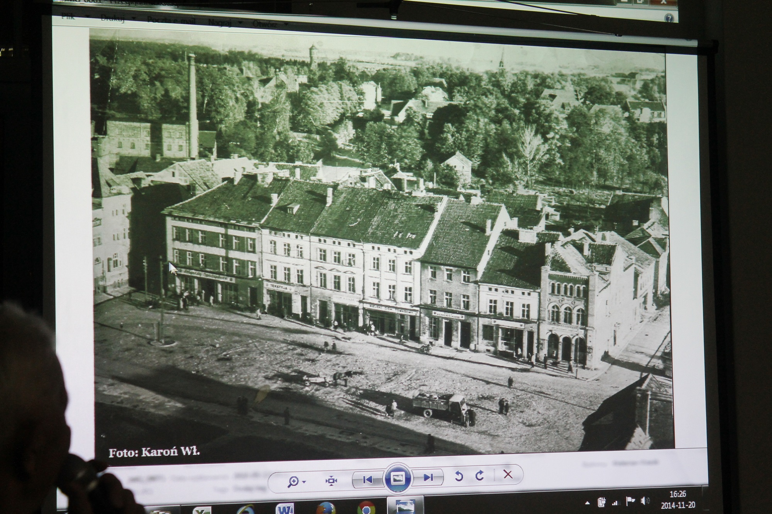The width and height of the screenshot is (772, 514).
Task: Rotate the photo clockwise
Action: (x=480, y=475)
